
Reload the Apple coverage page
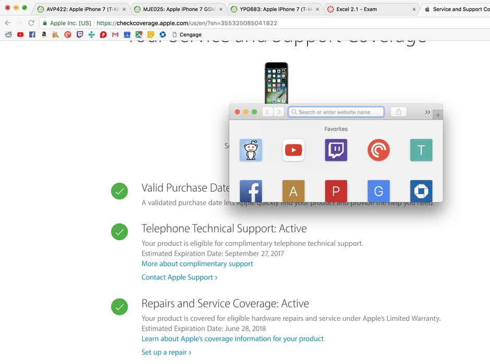coord(31,23)
